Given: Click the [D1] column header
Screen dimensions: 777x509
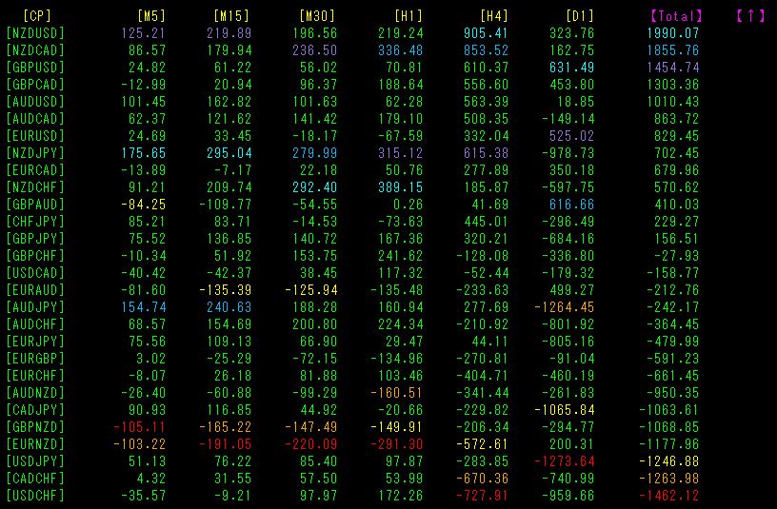Looking at the screenshot, I should [580, 16].
